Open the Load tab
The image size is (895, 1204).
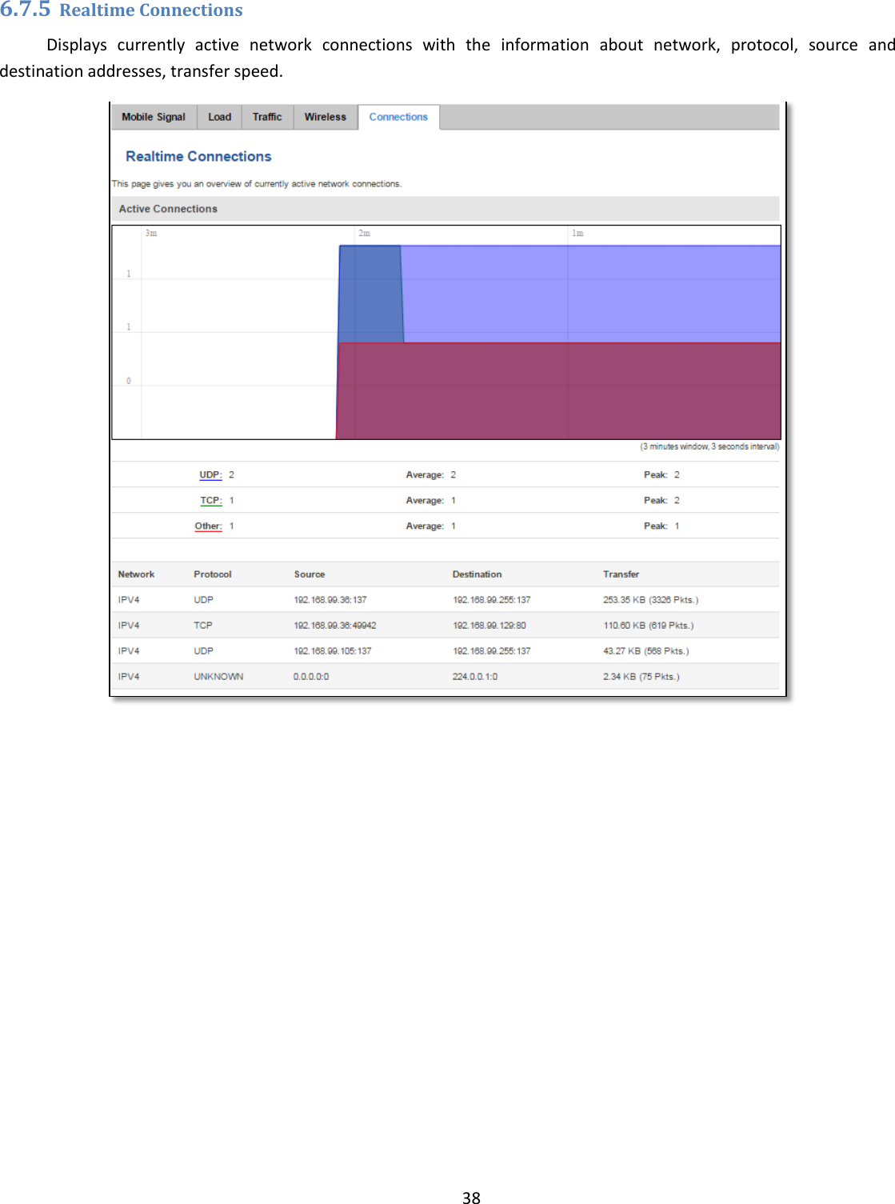coord(218,117)
